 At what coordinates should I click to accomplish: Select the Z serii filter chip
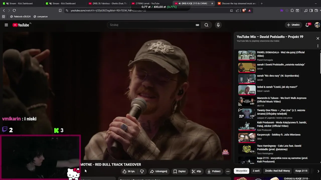(256, 171)
